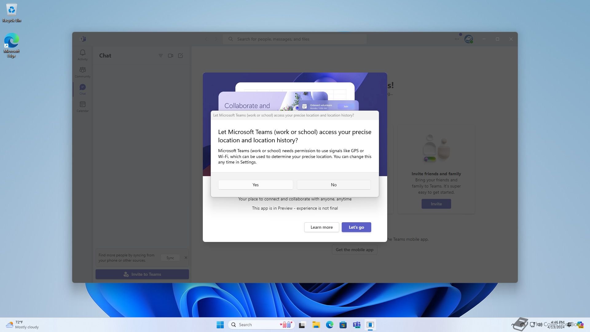The image size is (590, 332).
Task: Click the network display tray icon
Action: click(x=532, y=325)
